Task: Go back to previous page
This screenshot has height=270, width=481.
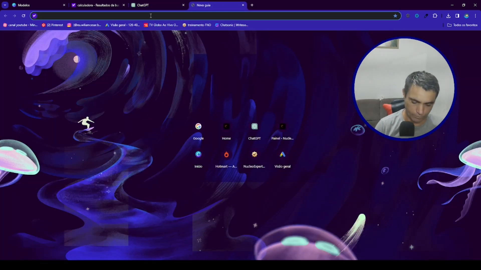Action: [x=6, y=16]
